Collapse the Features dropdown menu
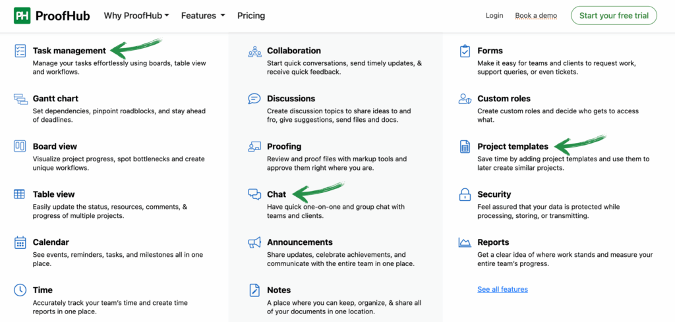 point(203,16)
